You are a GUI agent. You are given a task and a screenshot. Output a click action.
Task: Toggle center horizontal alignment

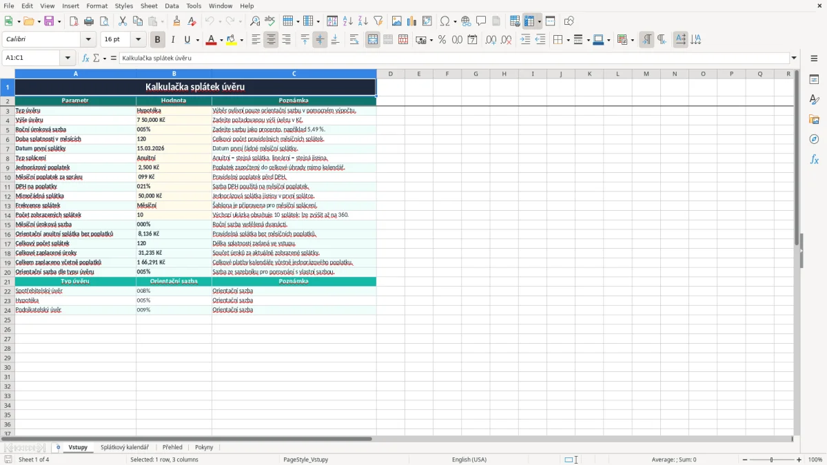pyautogui.click(x=271, y=40)
